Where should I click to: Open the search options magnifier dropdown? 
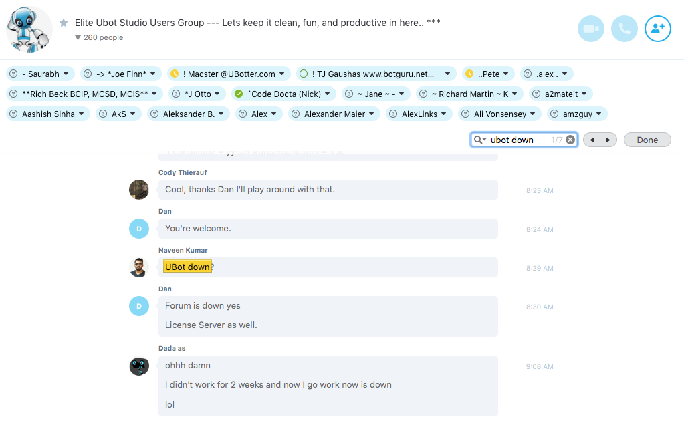tap(480, 140)
